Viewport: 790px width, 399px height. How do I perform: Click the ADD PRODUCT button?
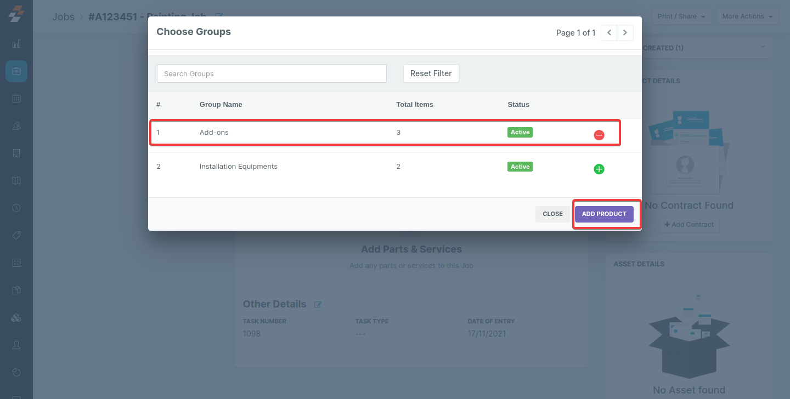[604, 214]
